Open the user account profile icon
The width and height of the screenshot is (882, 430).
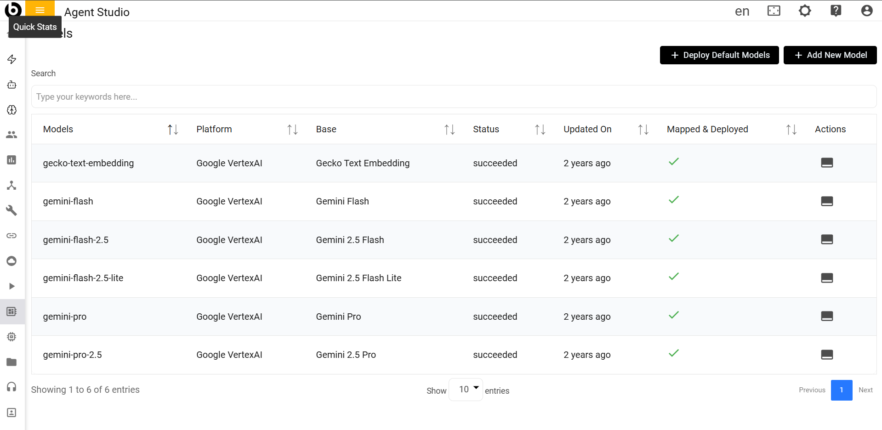866,11
